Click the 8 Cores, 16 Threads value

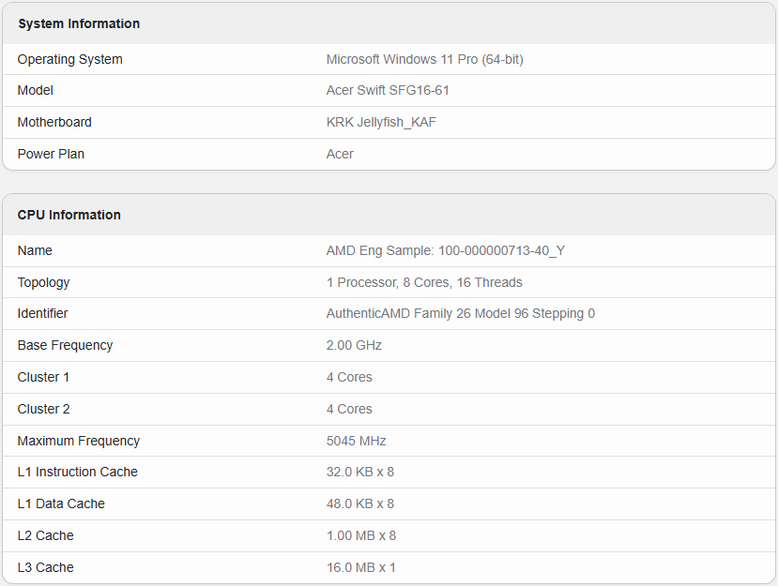tap(424, 282)
